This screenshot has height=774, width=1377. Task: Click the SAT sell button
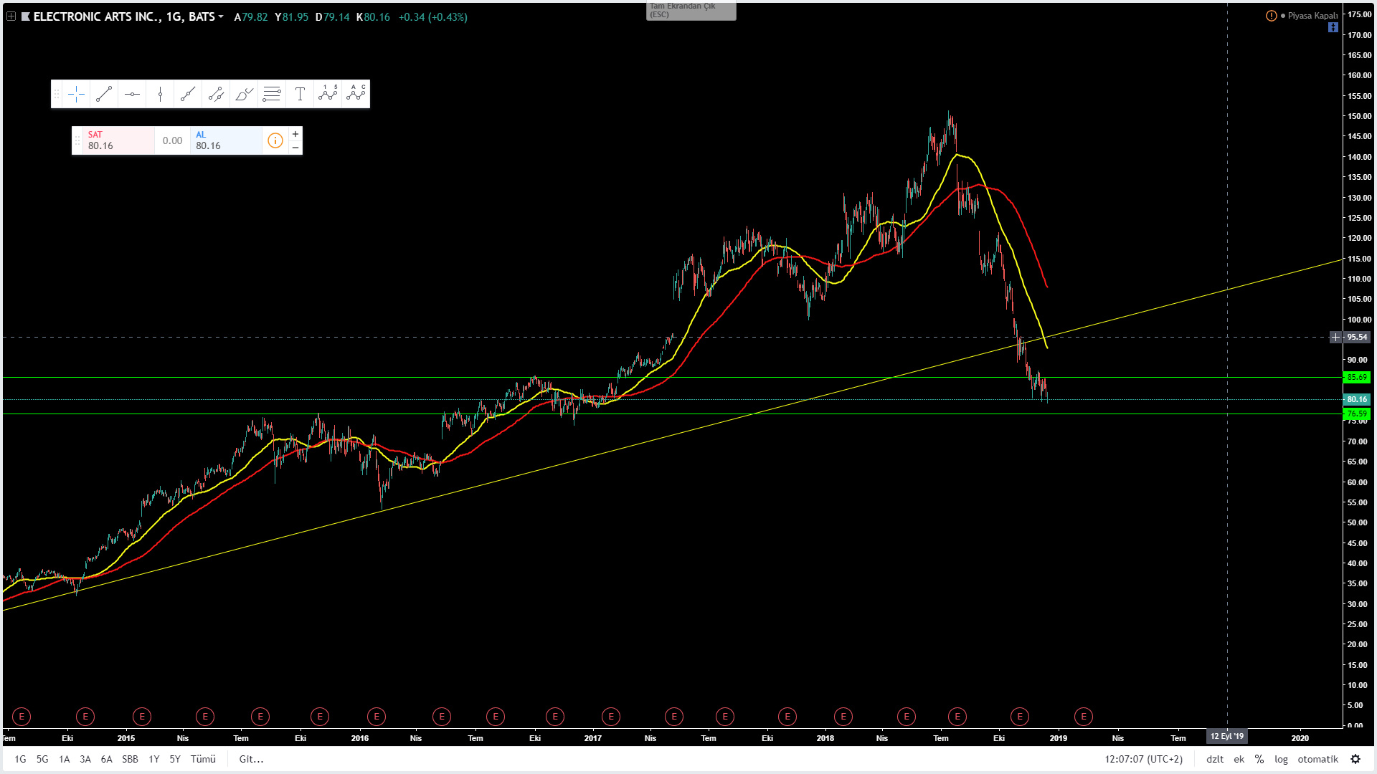pyautogui.click(x=118, y=140)
